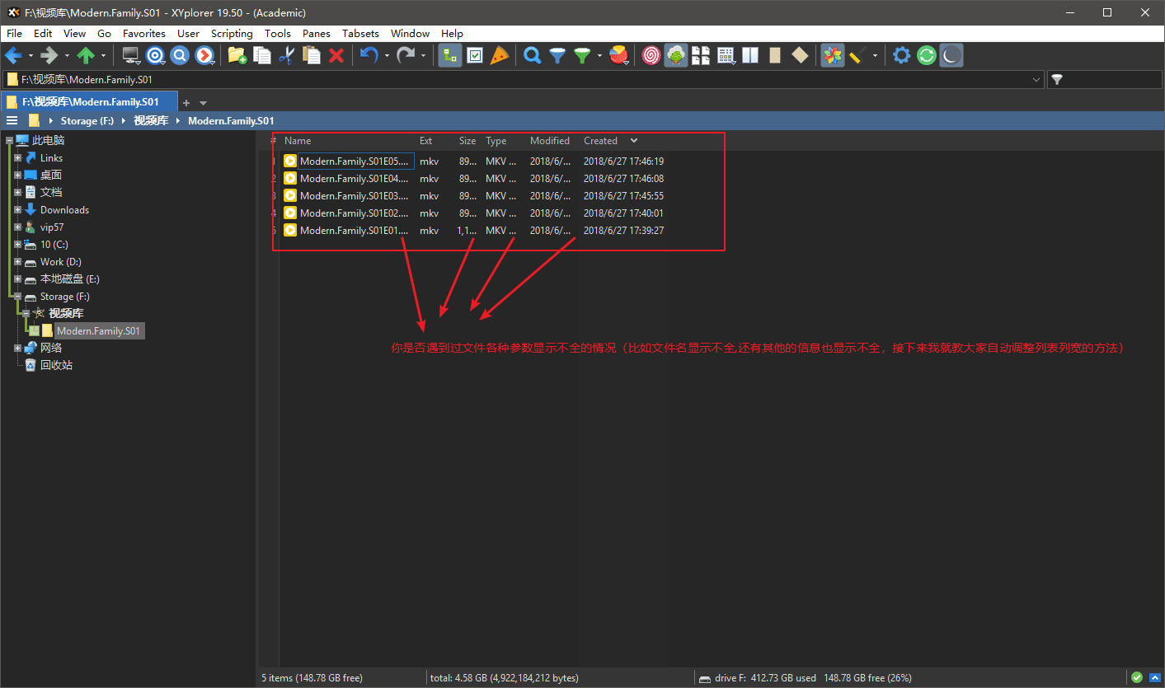
Task: Open the Undo icon on the toolbar
Action: (x=369, y=55)
